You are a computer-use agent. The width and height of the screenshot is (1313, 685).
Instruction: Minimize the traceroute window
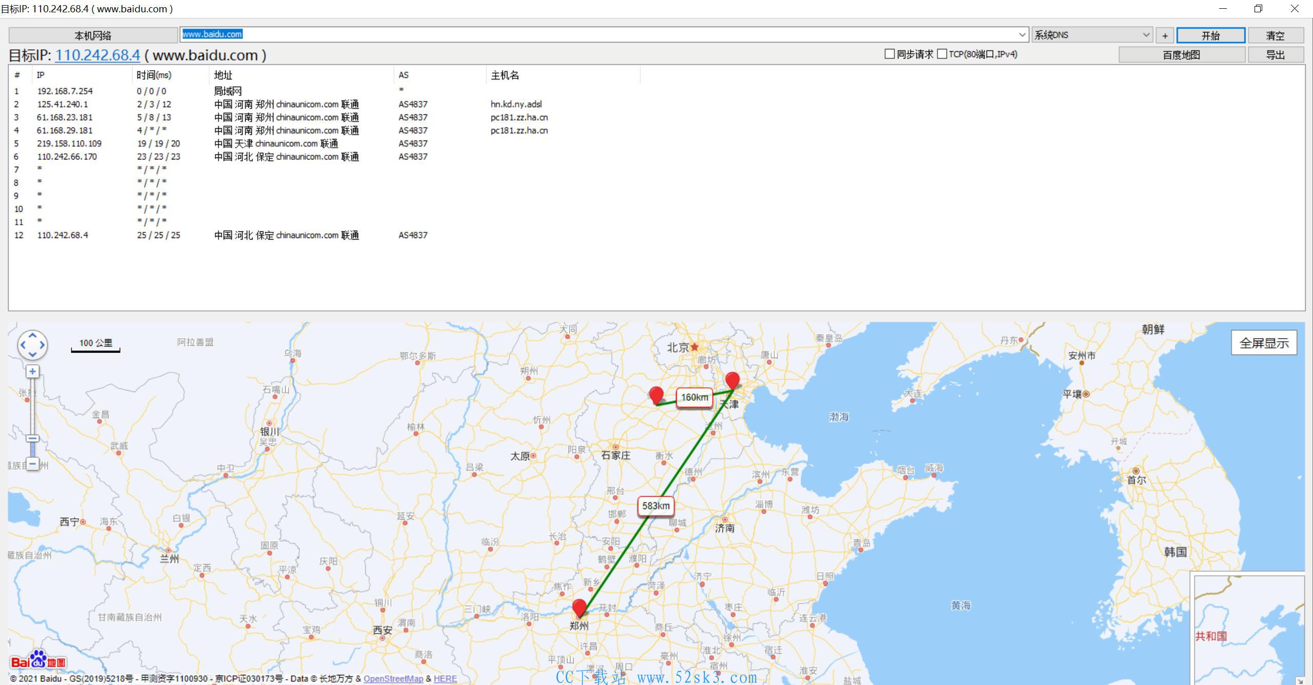click(x=1223, y=9)
